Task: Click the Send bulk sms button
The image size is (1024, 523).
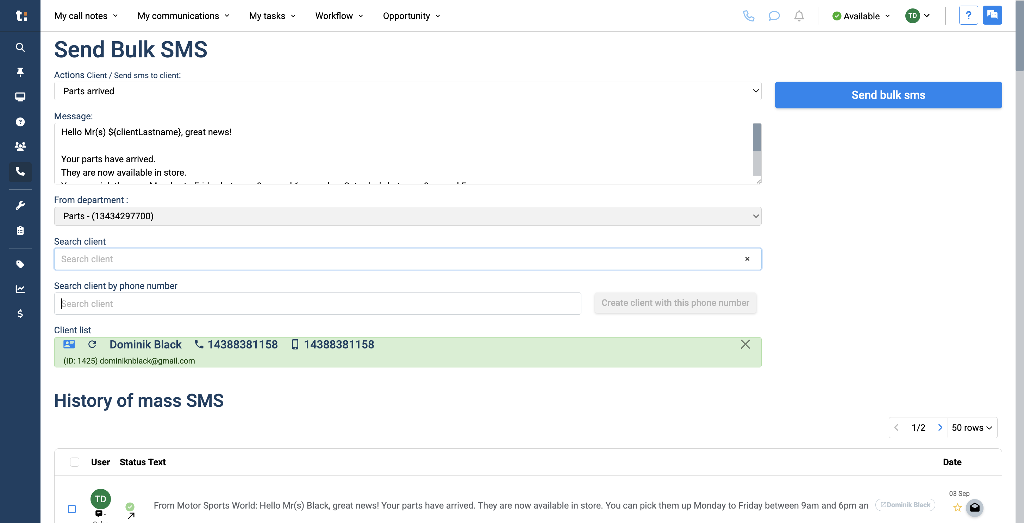Action: 888,95
